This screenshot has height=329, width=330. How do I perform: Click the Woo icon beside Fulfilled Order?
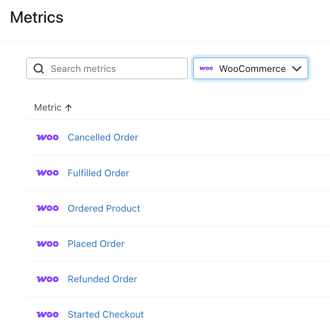point(48,173)
